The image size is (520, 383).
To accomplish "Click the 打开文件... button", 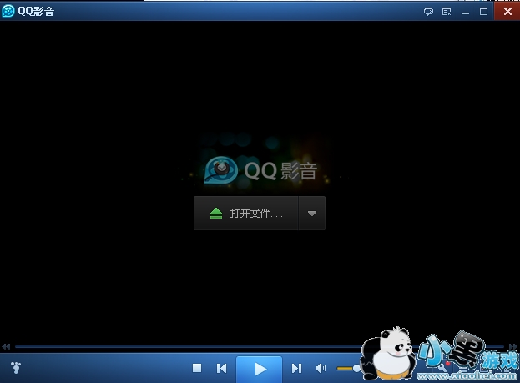I will pyautogui.click(x=246, y=214).
